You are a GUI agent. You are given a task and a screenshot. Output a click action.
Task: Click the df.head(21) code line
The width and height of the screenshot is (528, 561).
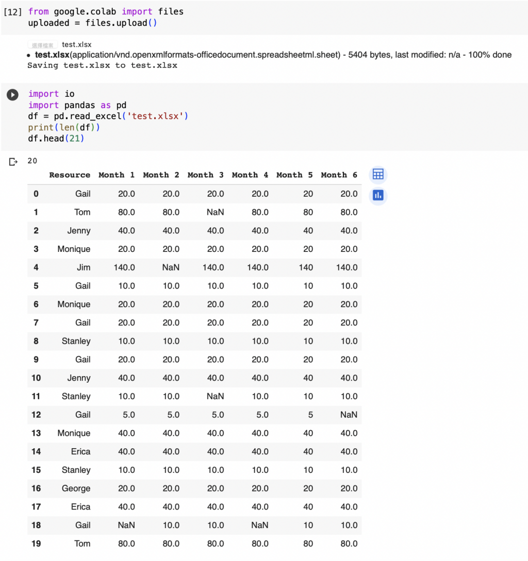click(x=56, y=139)
